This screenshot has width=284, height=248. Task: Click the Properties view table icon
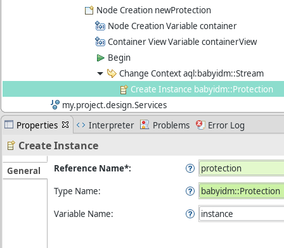click(x=9, y=125)
